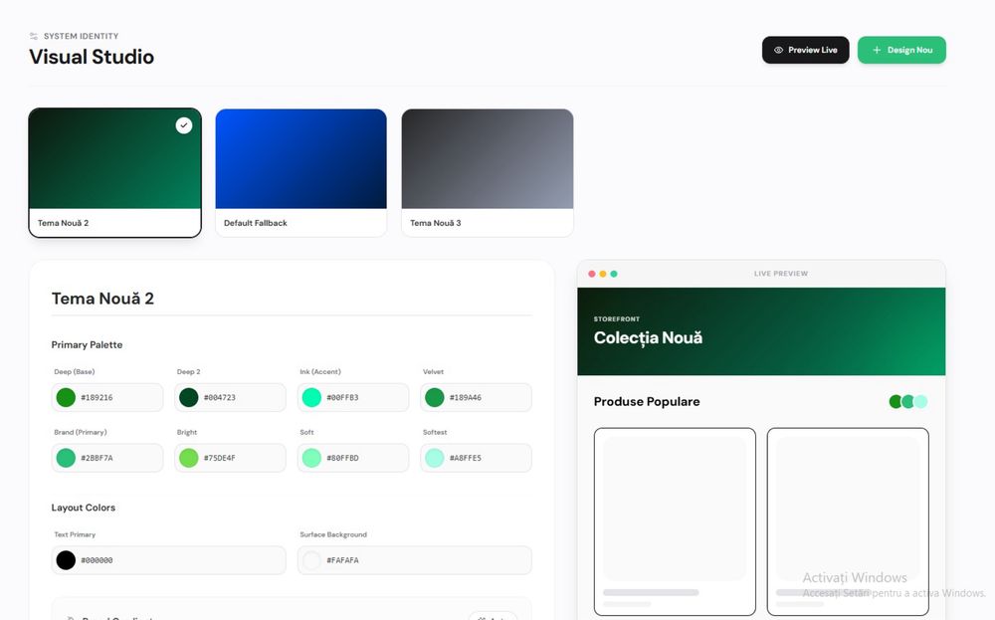Open the Softest color circle
Screen dimensions: 995x620
point(435,458)
